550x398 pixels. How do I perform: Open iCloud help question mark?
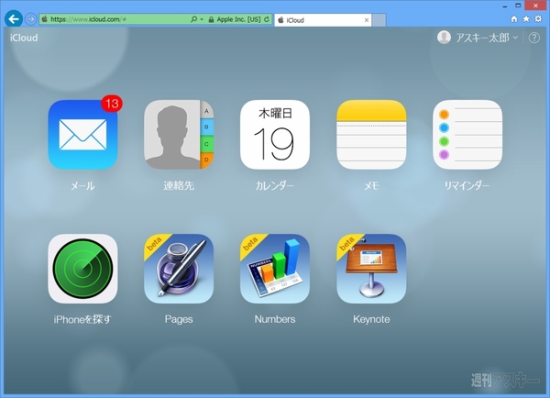pos(533,38)
